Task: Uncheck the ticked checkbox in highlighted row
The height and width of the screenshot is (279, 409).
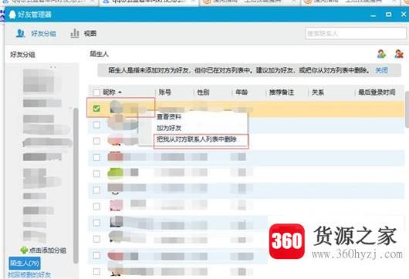Action: coord(96,109)
